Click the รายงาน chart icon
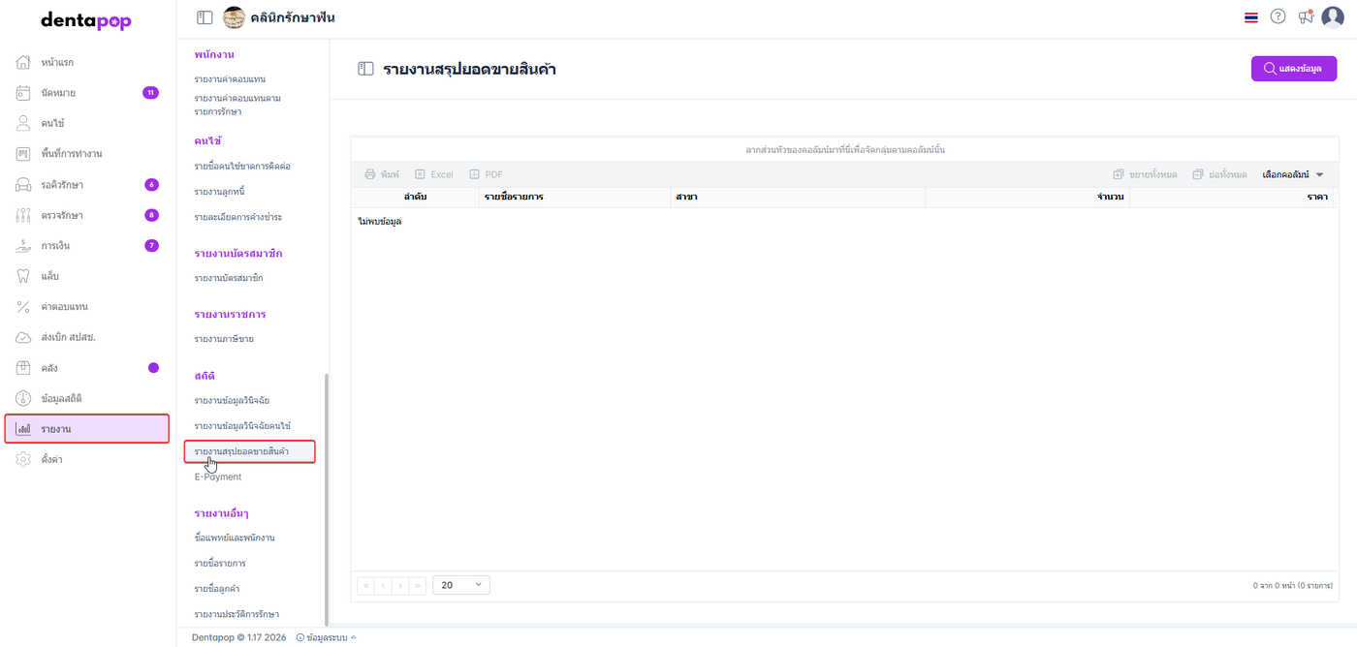The width and height of the screenshot is (1357, 647). tap(24, 429)
